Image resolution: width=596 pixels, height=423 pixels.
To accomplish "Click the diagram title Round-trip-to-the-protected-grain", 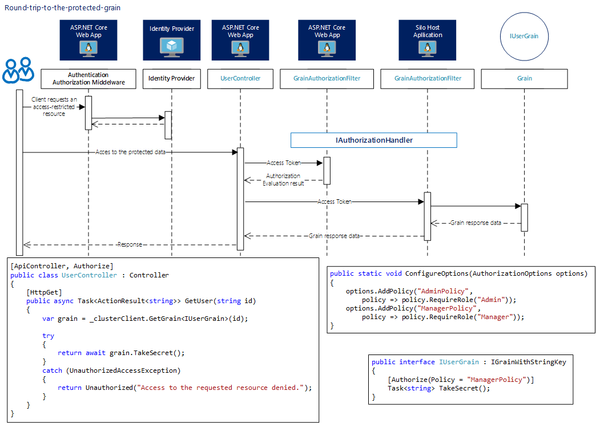I will click(x=63, y=8).
